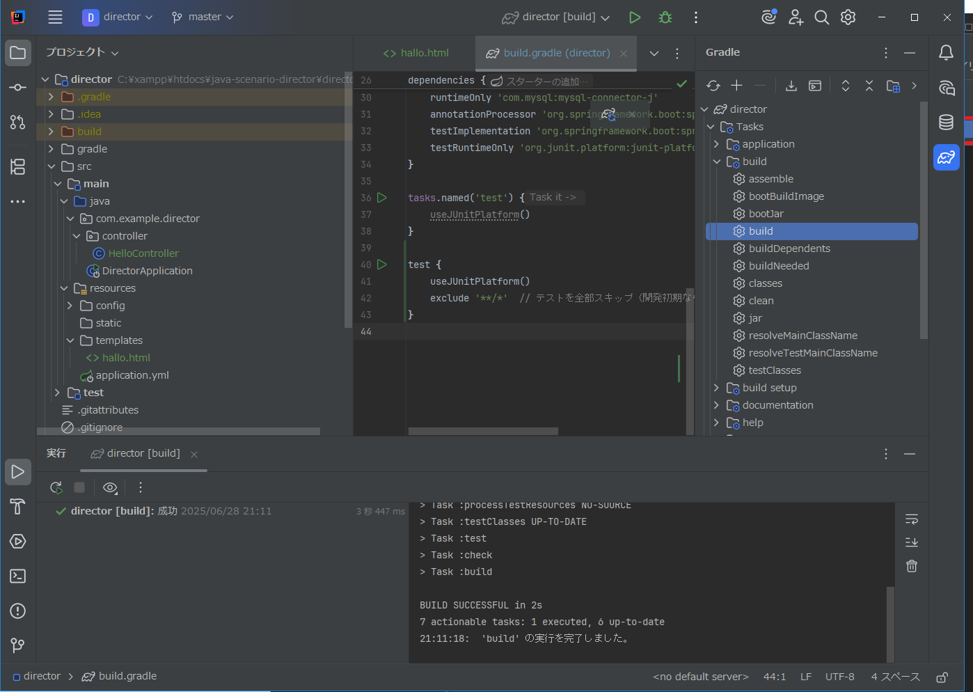Open the Terminal tool window
Image resolution: width=973 pixels, height=692 pixels.
[x=18, y=576]
